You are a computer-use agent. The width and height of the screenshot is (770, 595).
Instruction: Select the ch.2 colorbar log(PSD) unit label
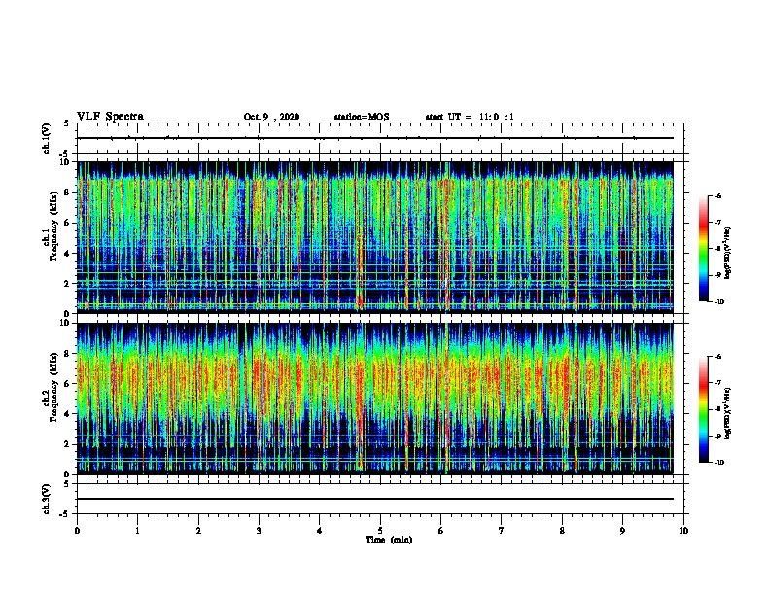click(727, 413)
